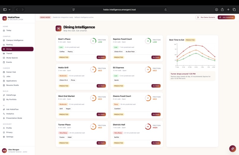This screenshot has width=239, height=155.
Task: Click the Resume Studio document icon
Action: [4, 85]
